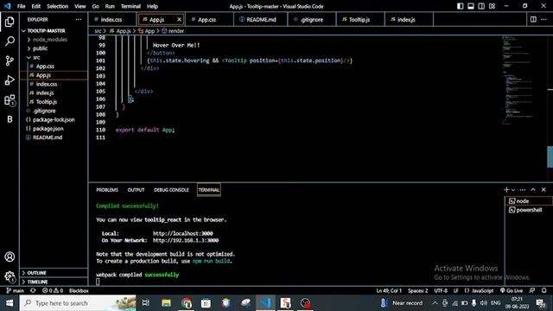Click the Explorer more actions ellipsis
Image resolution: width=553 pixels, height=311 pixels.
coord(79,19)
